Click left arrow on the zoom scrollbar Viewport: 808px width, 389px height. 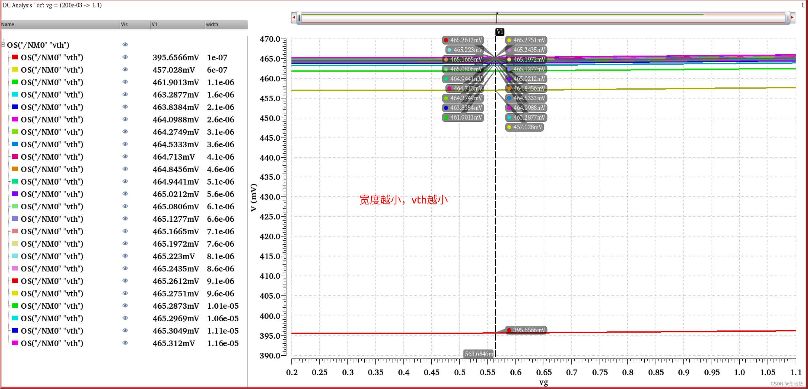294,17
